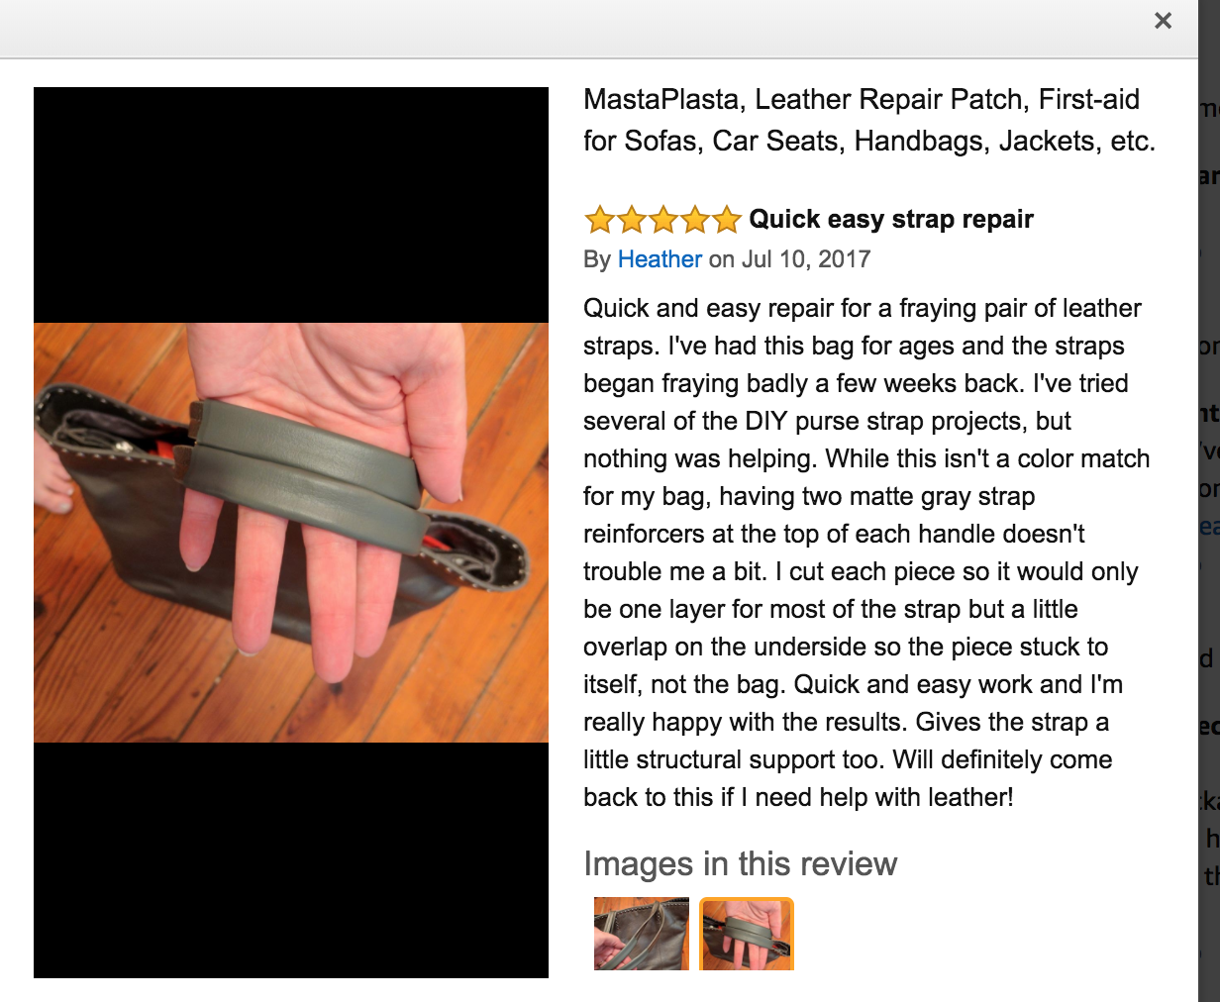Click the fifth gold star in rating

tap(726, 219)
